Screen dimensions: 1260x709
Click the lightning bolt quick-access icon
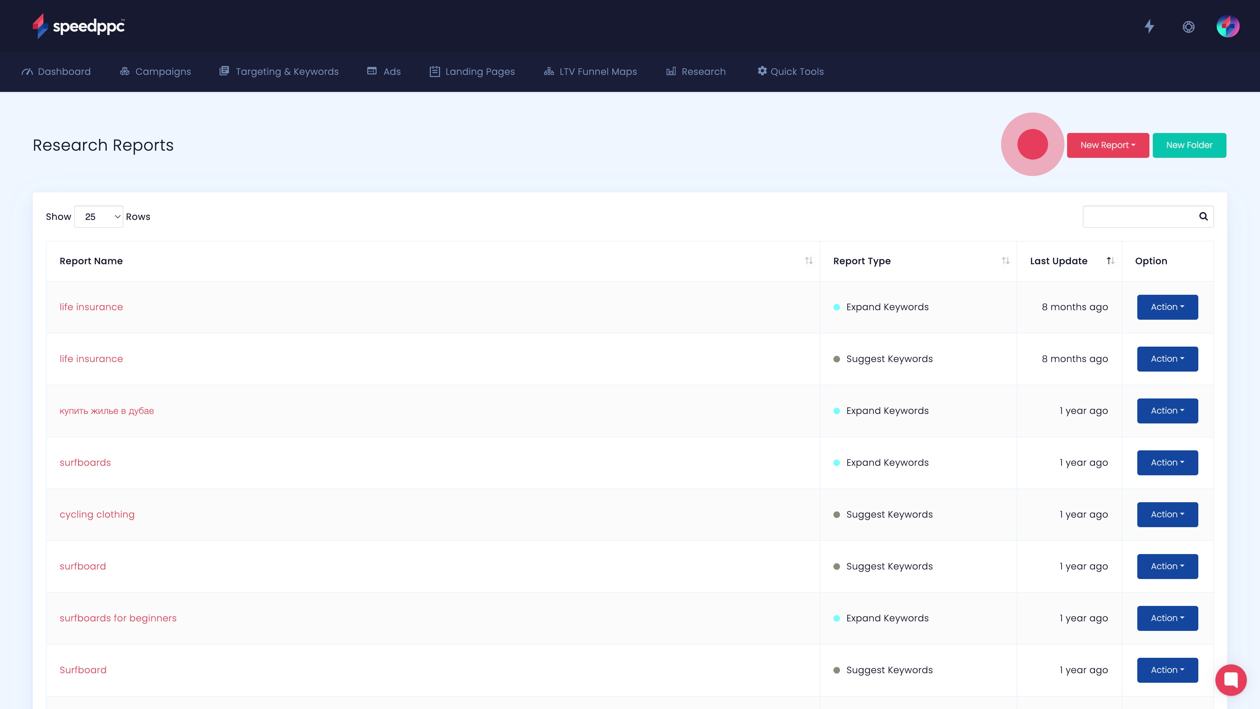(1149, 26)
